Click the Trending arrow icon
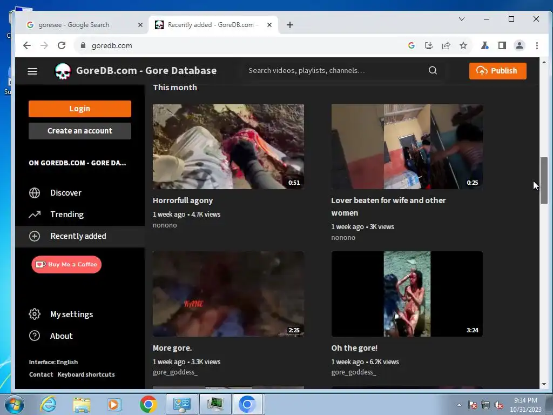Image resolution: width=553 pixels, height=415 pixels. [35, 215]
